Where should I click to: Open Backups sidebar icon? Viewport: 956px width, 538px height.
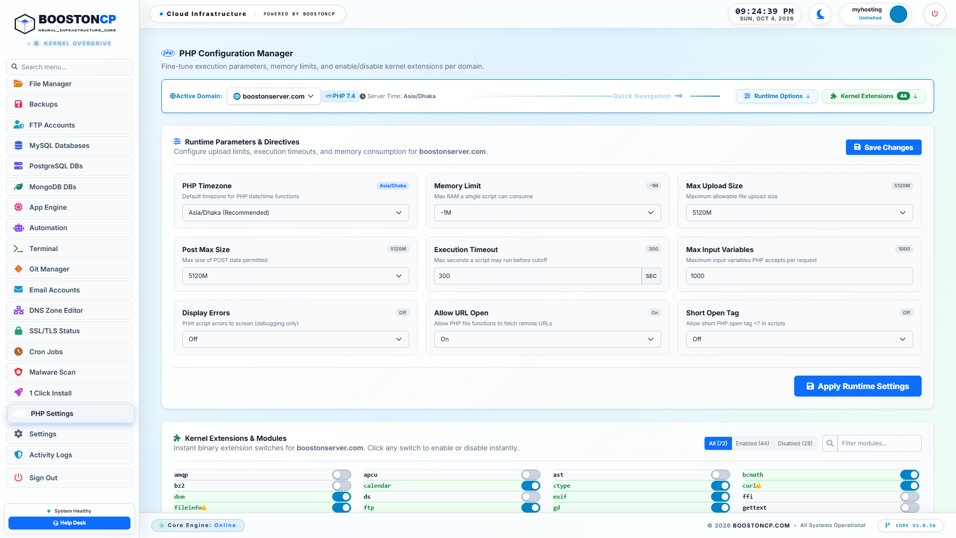tap(18, 104)
